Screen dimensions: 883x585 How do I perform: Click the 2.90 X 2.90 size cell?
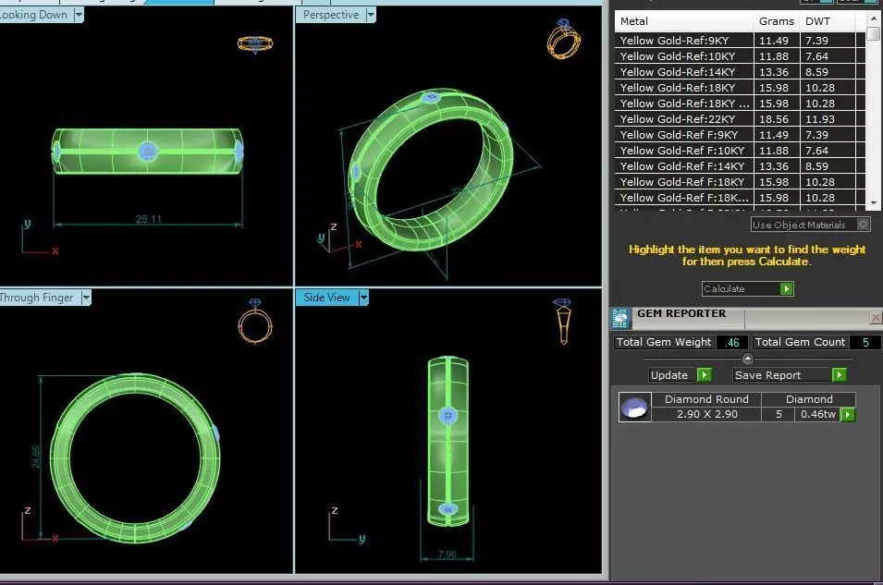tap(706, 414)
